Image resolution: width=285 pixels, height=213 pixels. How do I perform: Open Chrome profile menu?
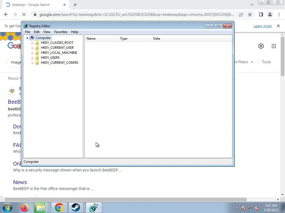270,14
